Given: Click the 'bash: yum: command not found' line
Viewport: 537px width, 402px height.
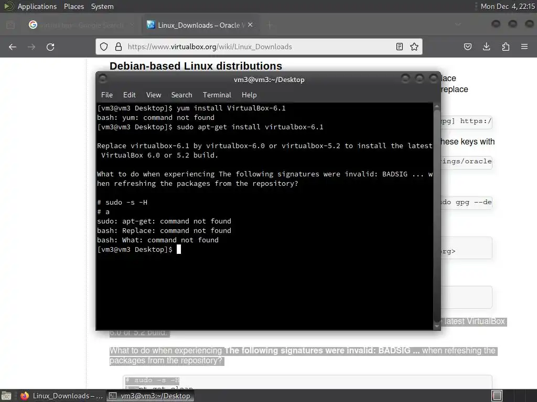Looking at the screenshot, I should [155, 118].
